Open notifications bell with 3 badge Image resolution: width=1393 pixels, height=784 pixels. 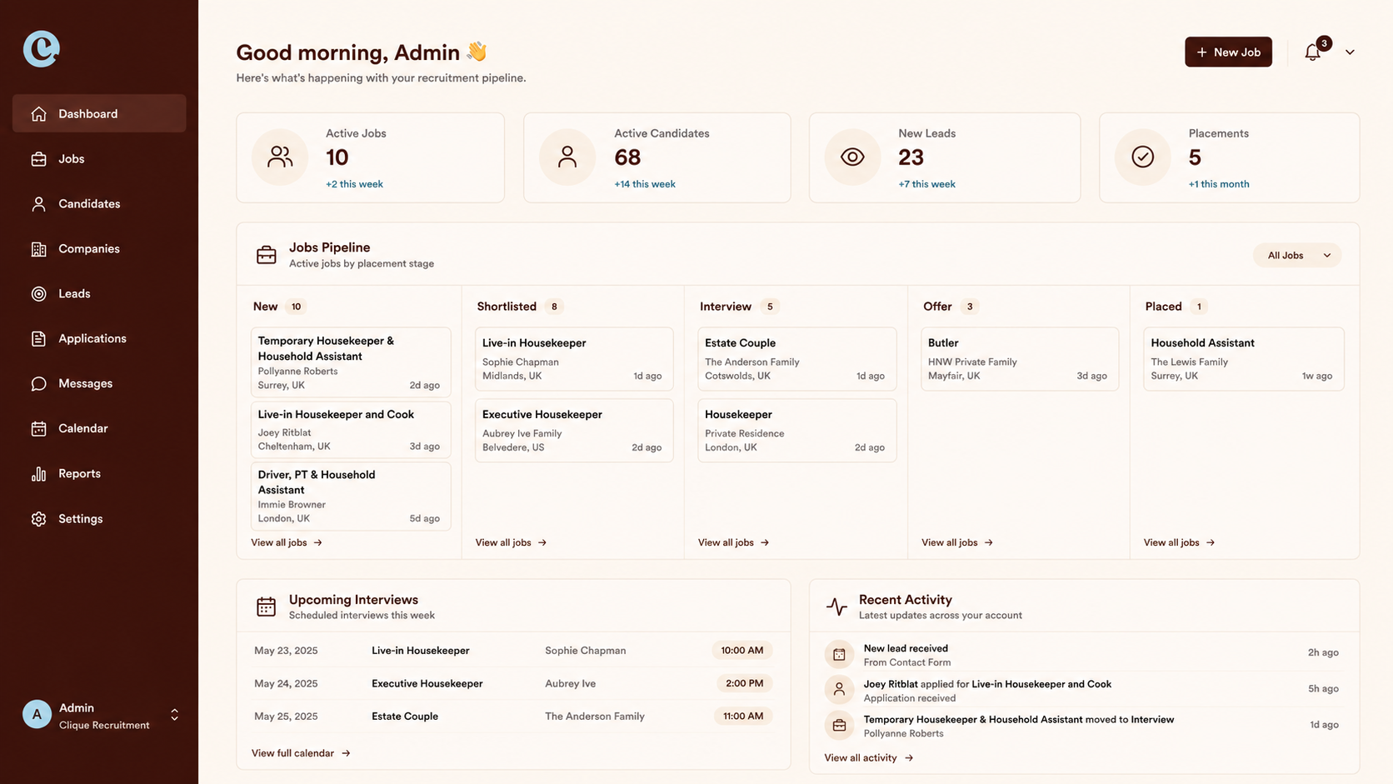[1314, 52]
